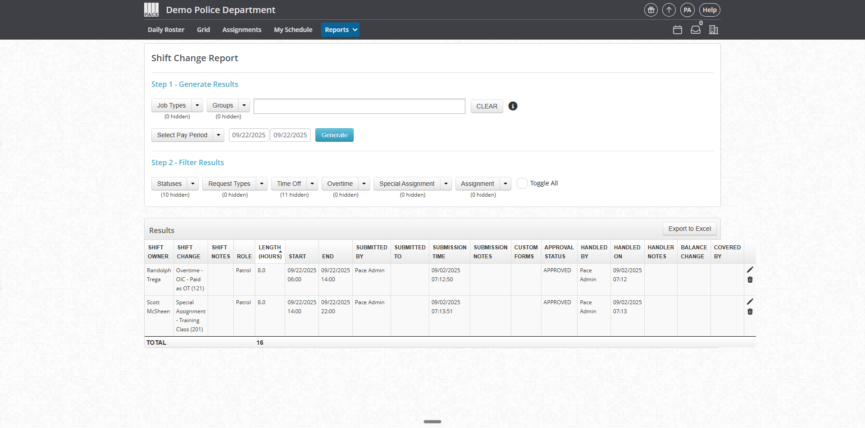This screenshot has width=865, height=428.
Task: Go to the Daily Roster tab
Action: pos(166,30)
